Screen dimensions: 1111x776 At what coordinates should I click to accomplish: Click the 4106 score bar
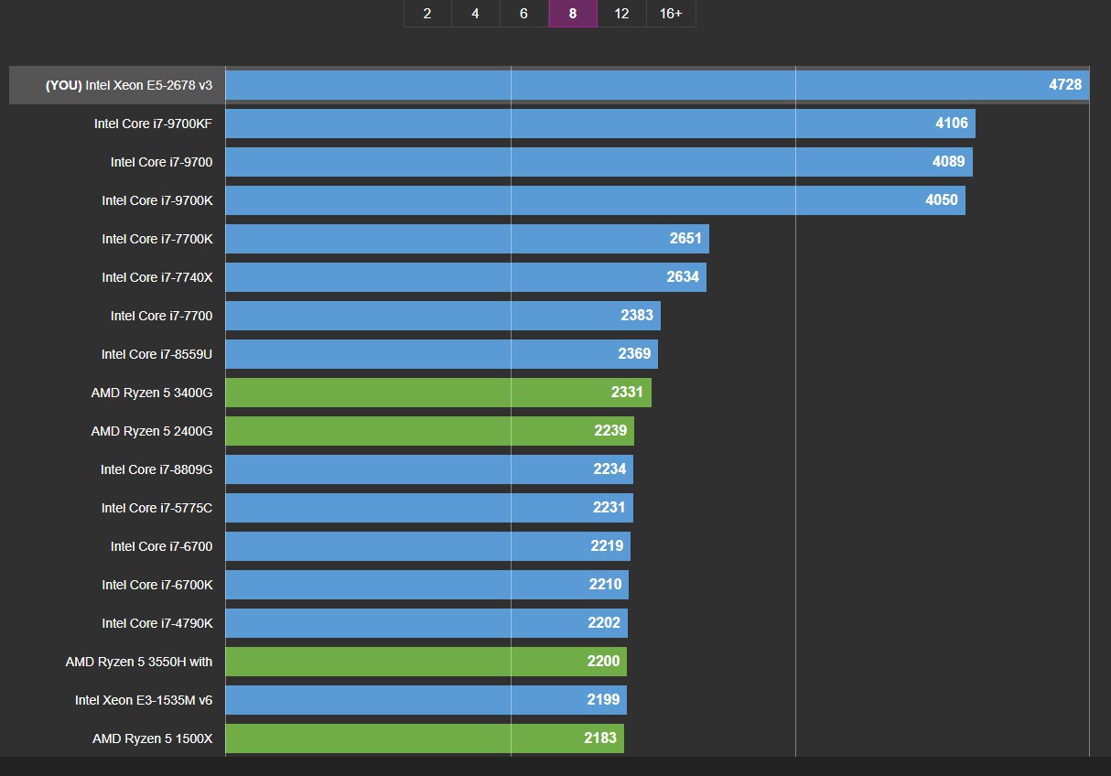point(600,124)
